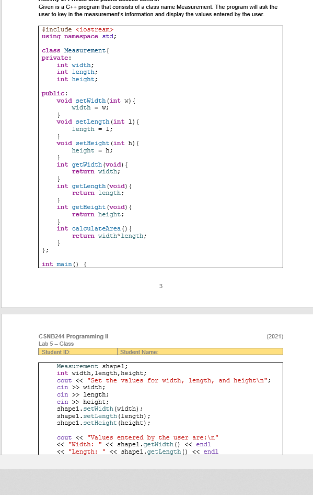
Task: Click the return width; statement
Action: 96,172
